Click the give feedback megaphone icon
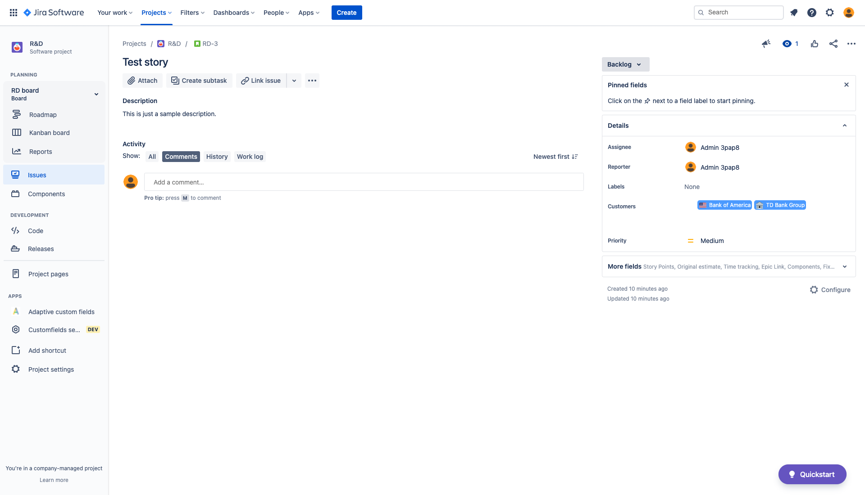 coord(766,44)
